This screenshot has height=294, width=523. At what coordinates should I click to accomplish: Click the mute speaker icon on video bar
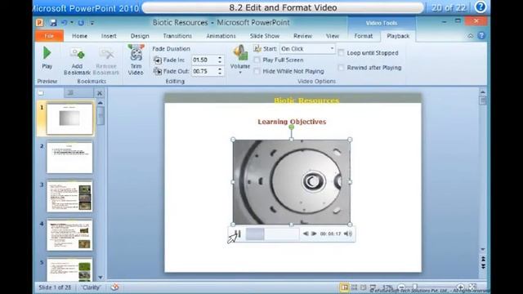(x=347, y=234)
